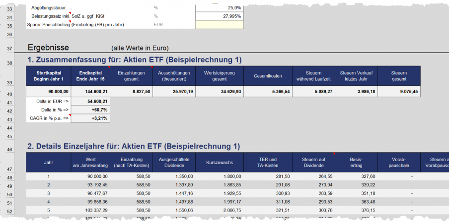The width and height of the screenshot is (449, 223).
Task: Click the Ergebnisse heading cell
Action: 48,48
